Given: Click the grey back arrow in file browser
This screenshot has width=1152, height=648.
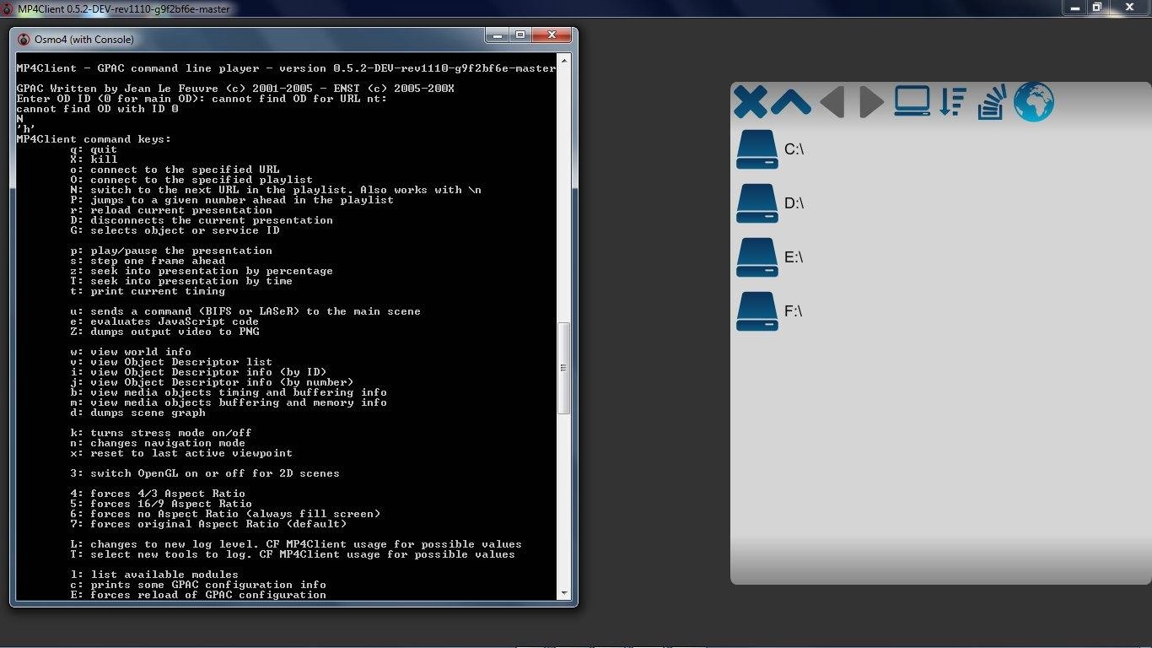Looking at the screenshot, I should pos(832,102).
